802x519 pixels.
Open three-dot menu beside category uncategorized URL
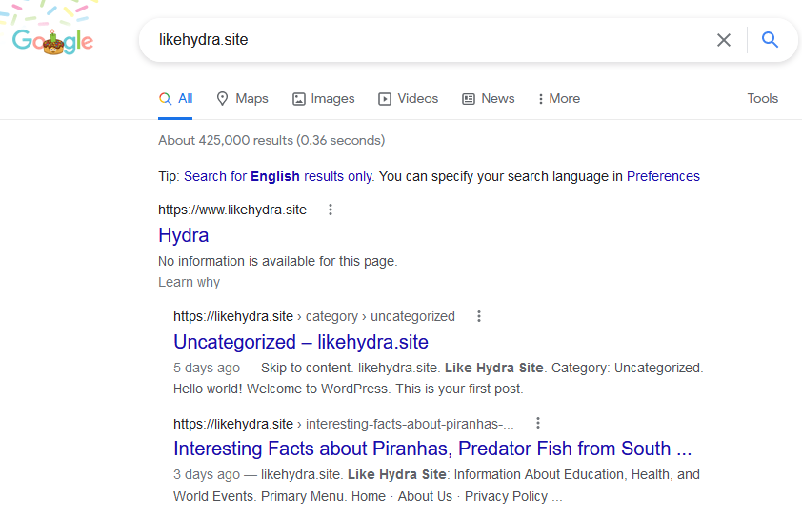point(479,316)
